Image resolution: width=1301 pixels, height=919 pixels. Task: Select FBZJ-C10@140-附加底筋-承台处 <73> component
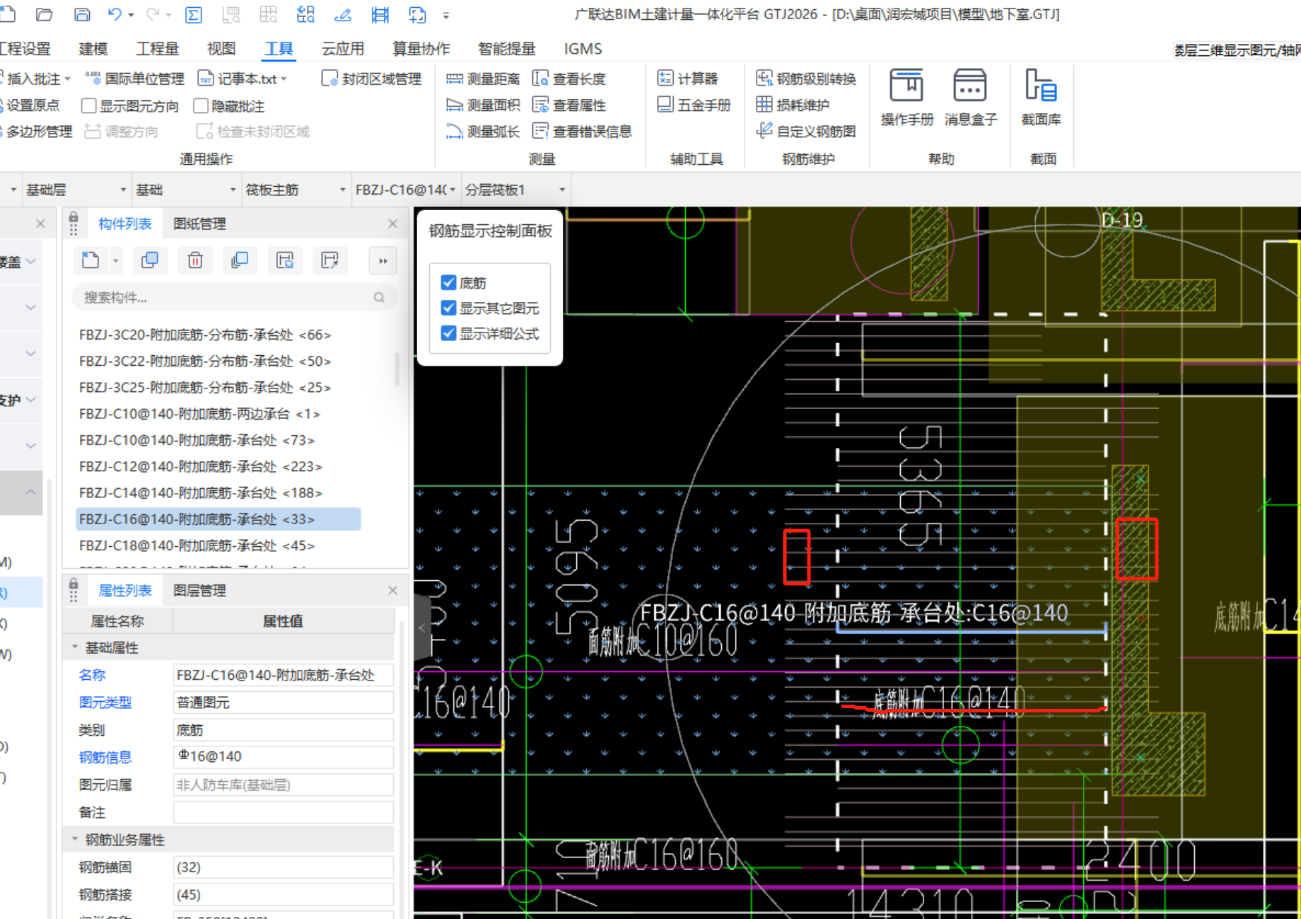click(197, 440)
